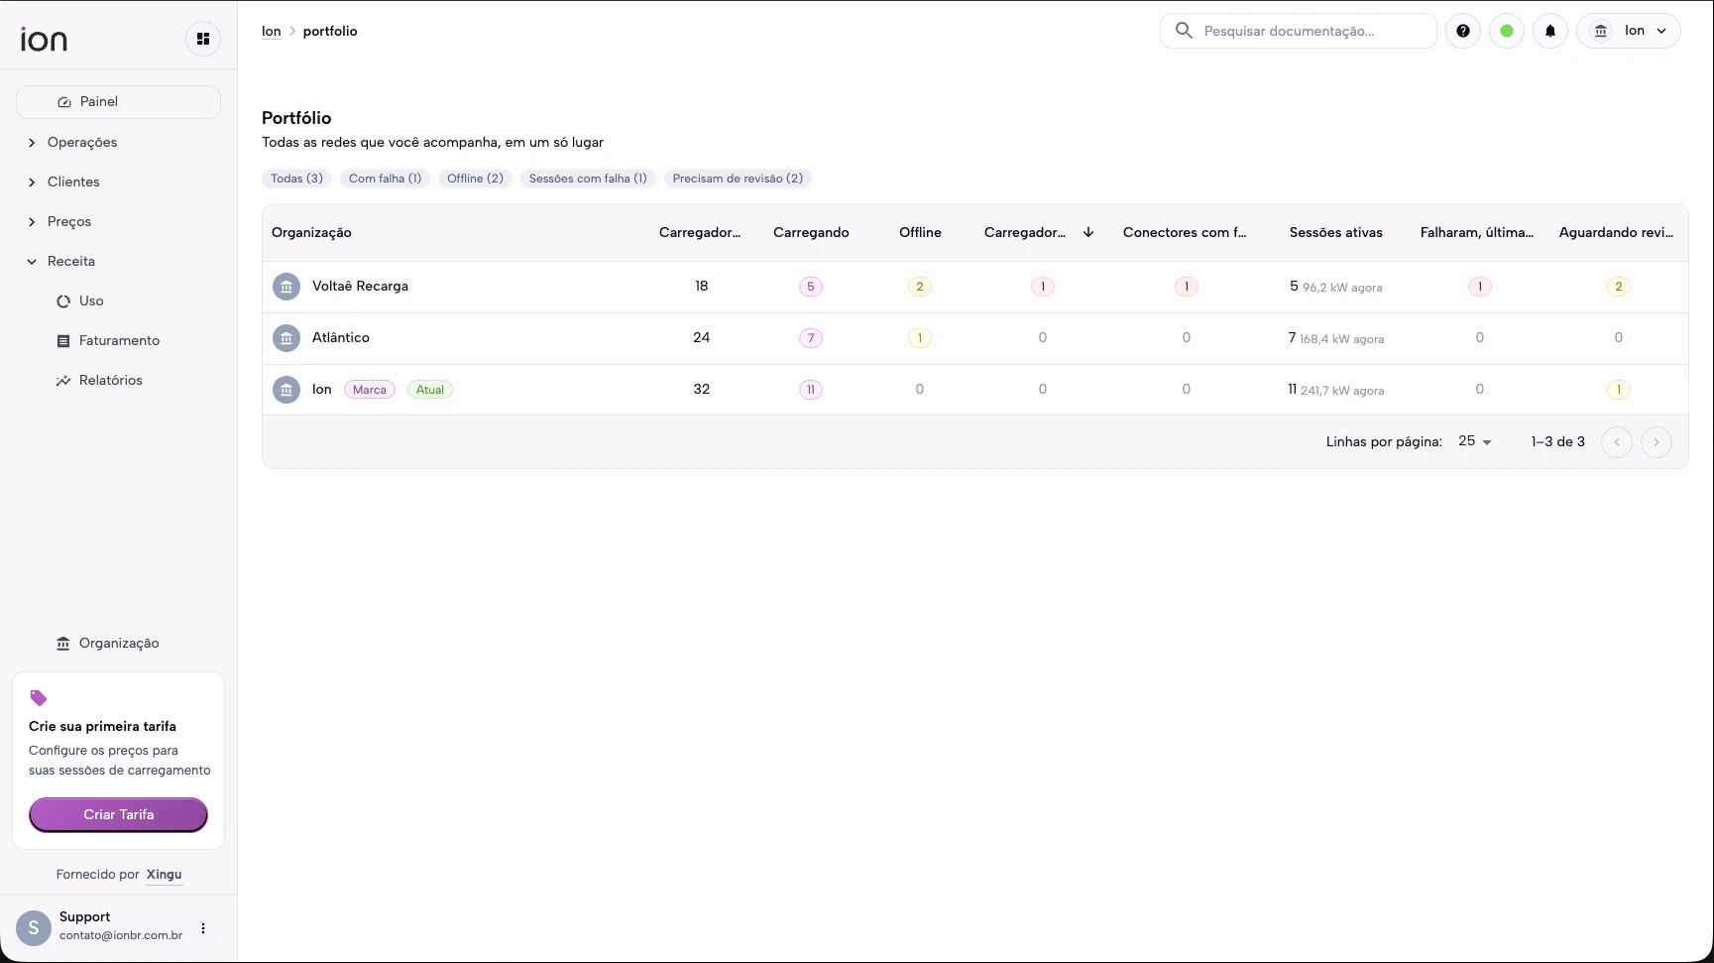Click the ion logo

(x=44, y=39)
